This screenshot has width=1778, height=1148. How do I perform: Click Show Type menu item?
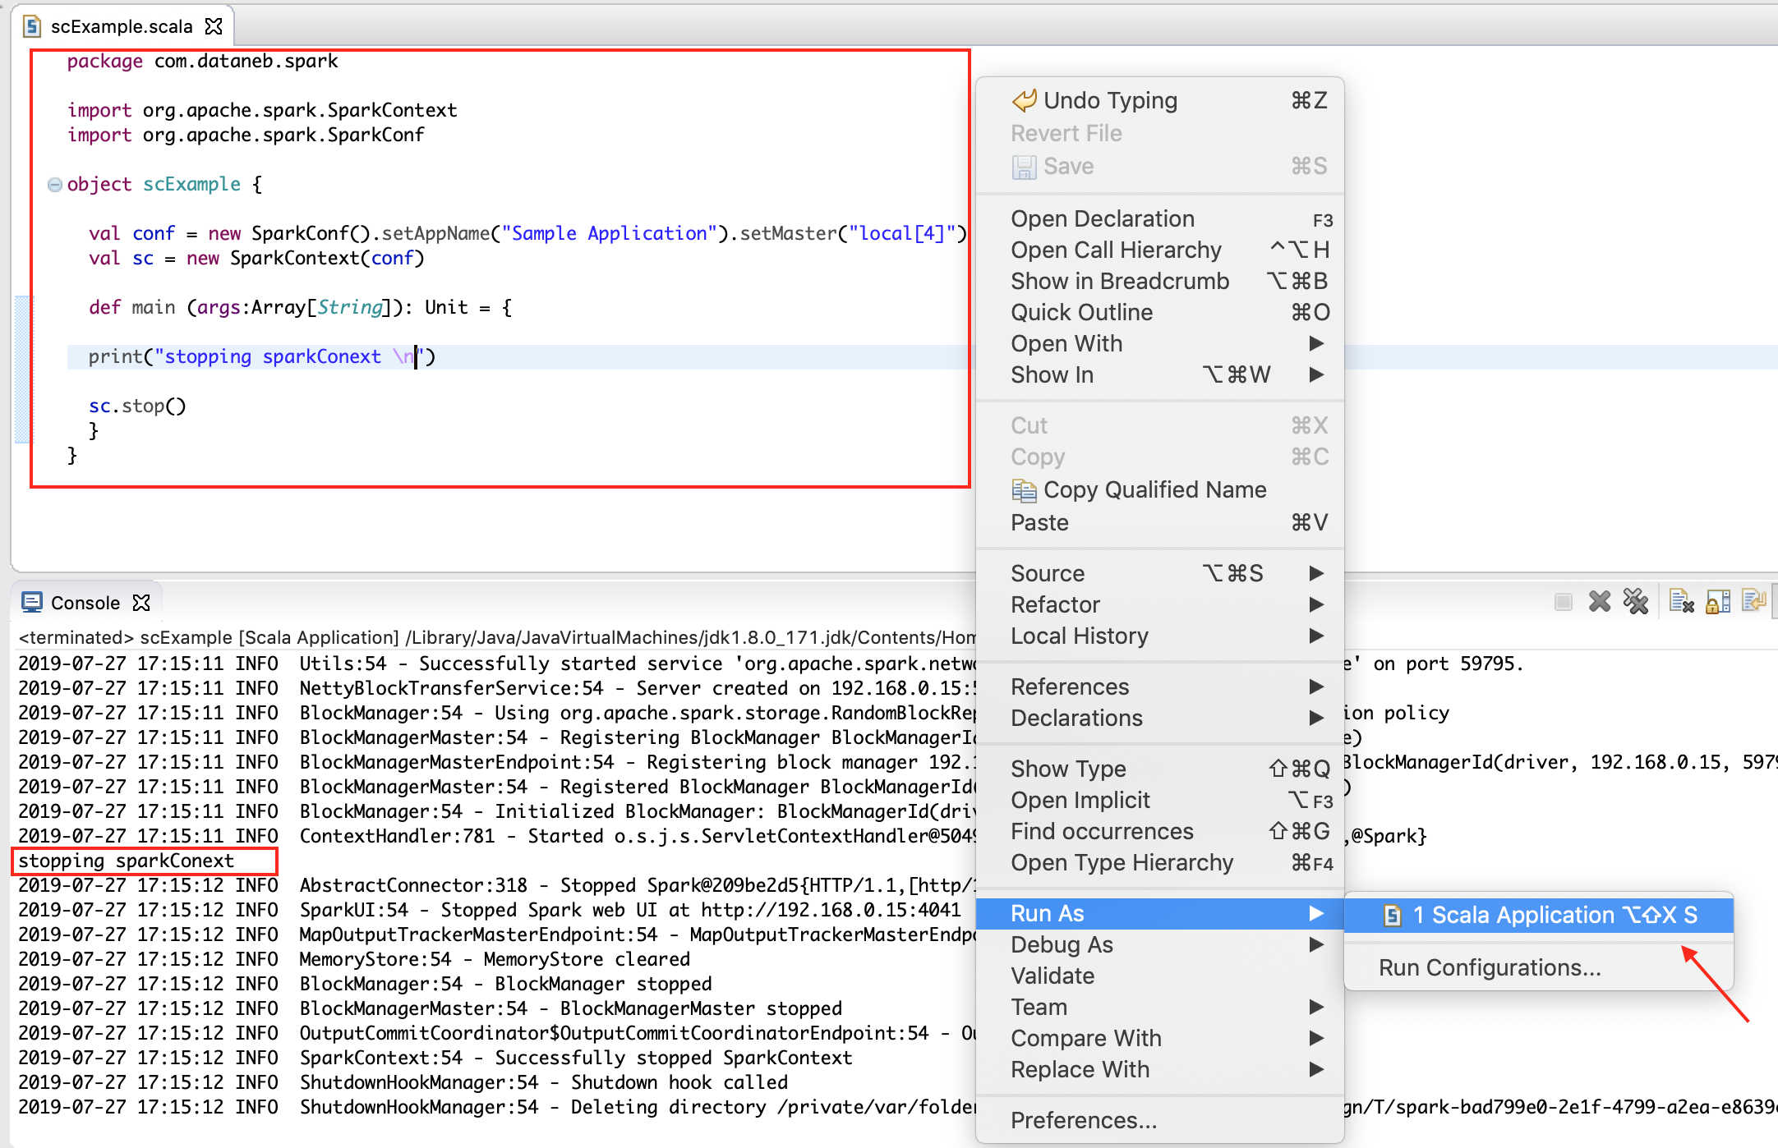pyautogui.click(x=1160, y=769)
